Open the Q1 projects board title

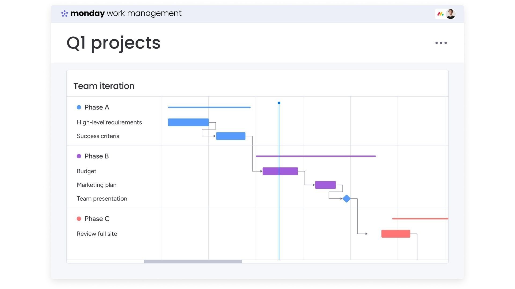(113, 43)
